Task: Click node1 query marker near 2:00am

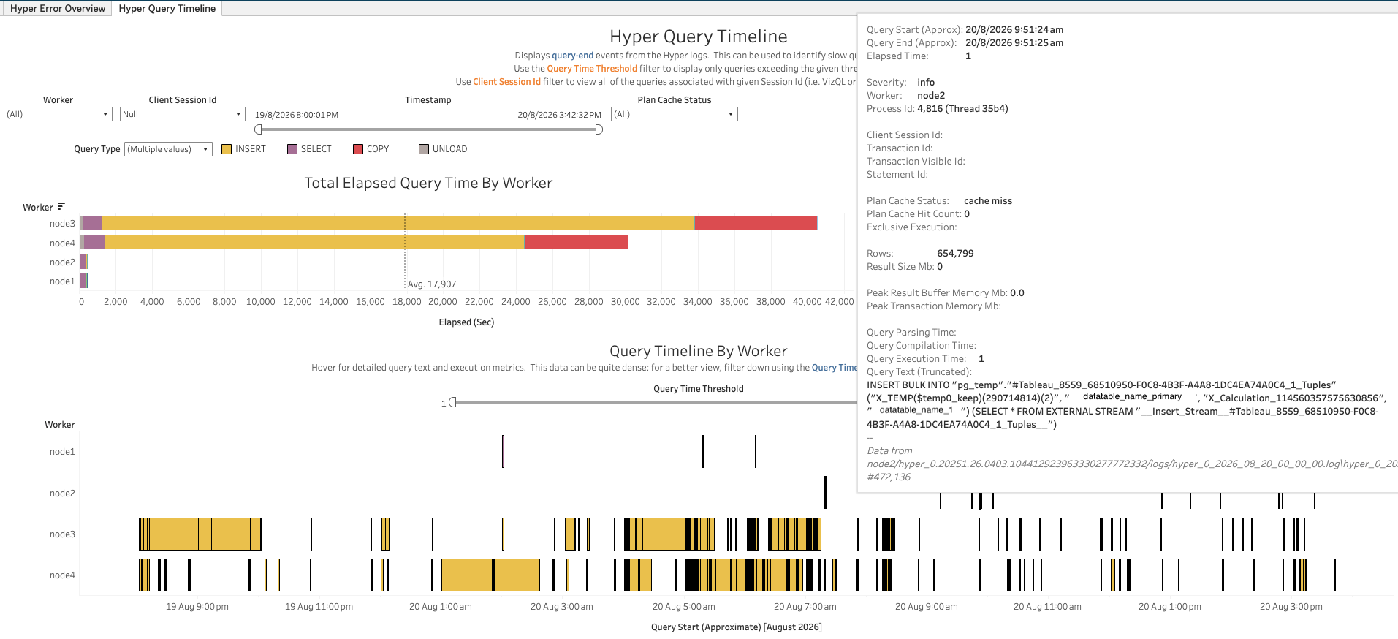Action: pos(504,451)
